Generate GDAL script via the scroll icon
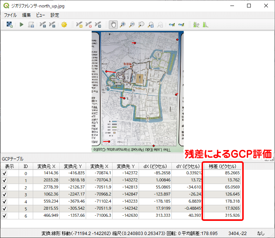The image size is (275, 238). pyautogui.click(x=31, y=25)
